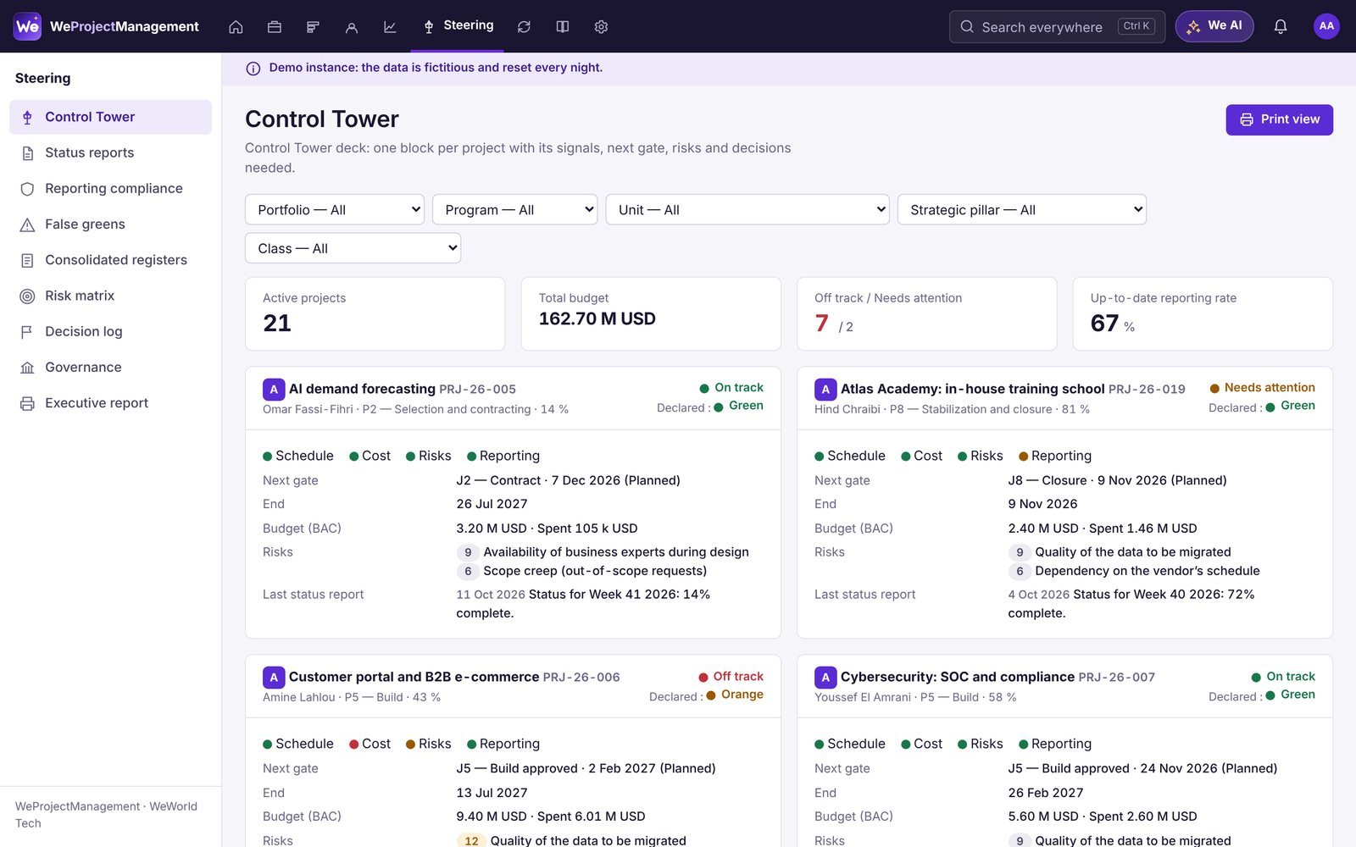
Task: Click the Needs attention status on Atlas Academy
Action: click(x=1262, y=387)
